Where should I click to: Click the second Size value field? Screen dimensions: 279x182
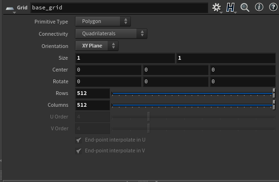point(226,58)
